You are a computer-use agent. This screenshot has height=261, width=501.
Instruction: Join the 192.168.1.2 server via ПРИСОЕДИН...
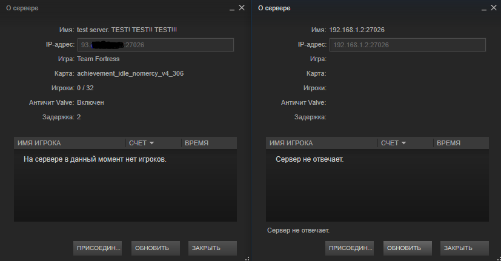[349, 248]
